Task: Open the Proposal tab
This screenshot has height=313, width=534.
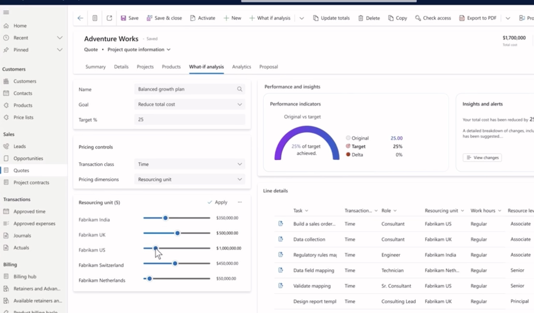Action: tap(268, 67)
